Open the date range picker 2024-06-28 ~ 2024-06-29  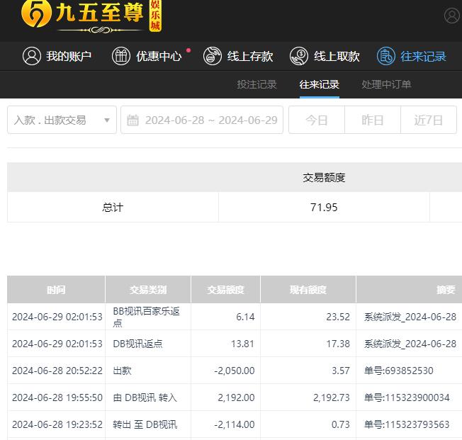click(x=210, y=120)
